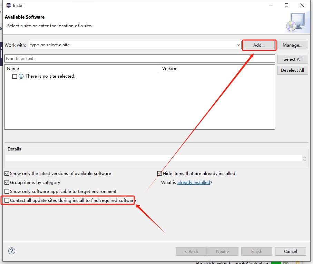Click the Add... button to add site
Screen dimensions: 313x264
(x=259, y=45)
